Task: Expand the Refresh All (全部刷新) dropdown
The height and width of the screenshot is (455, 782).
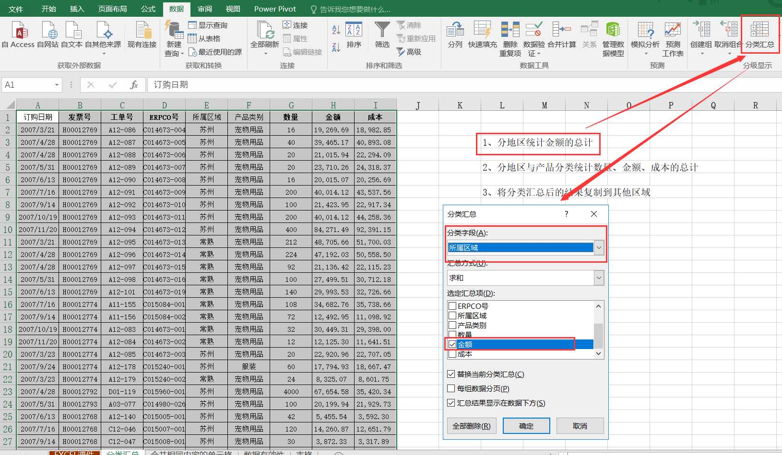Action: point(265,53)
